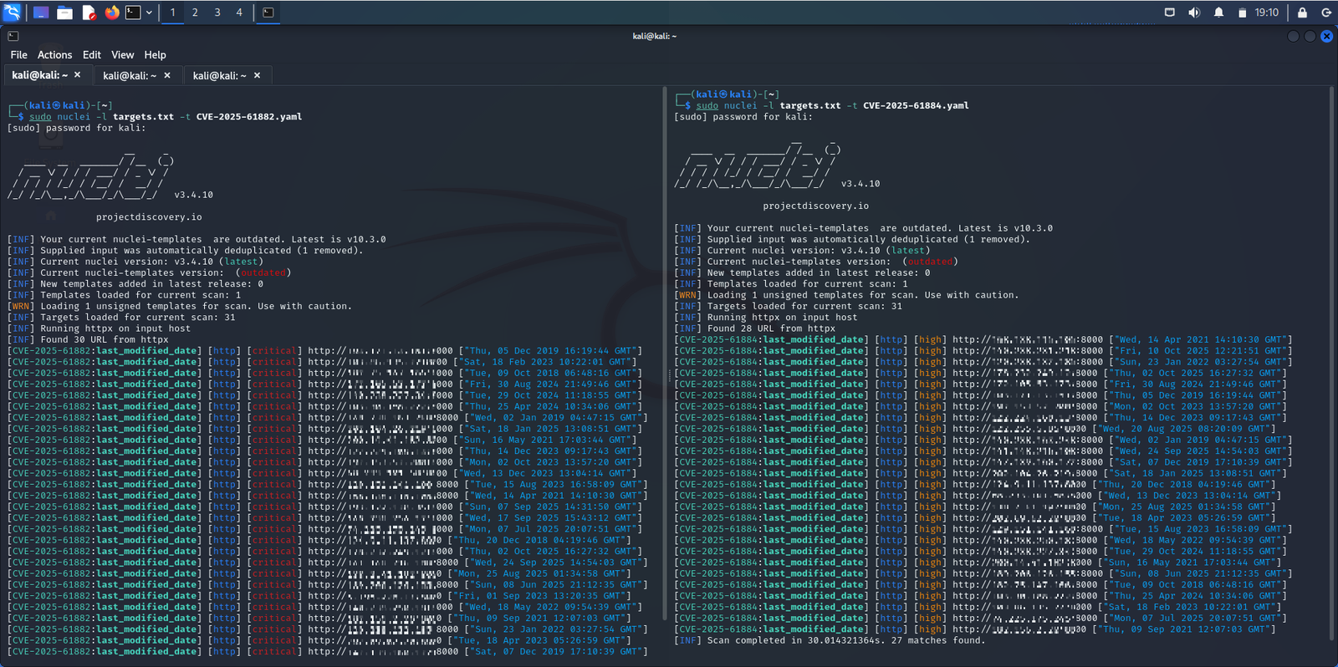Click 'targets.txt' in the left pane command
This screenshot has width=1338, height=667.
[x=143, y=117]
